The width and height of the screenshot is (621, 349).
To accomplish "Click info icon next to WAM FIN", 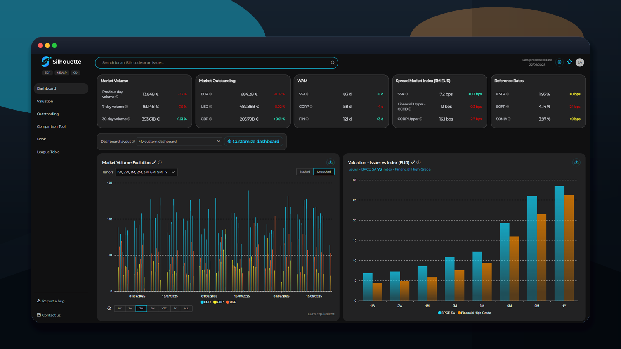I will click(307, 119).
